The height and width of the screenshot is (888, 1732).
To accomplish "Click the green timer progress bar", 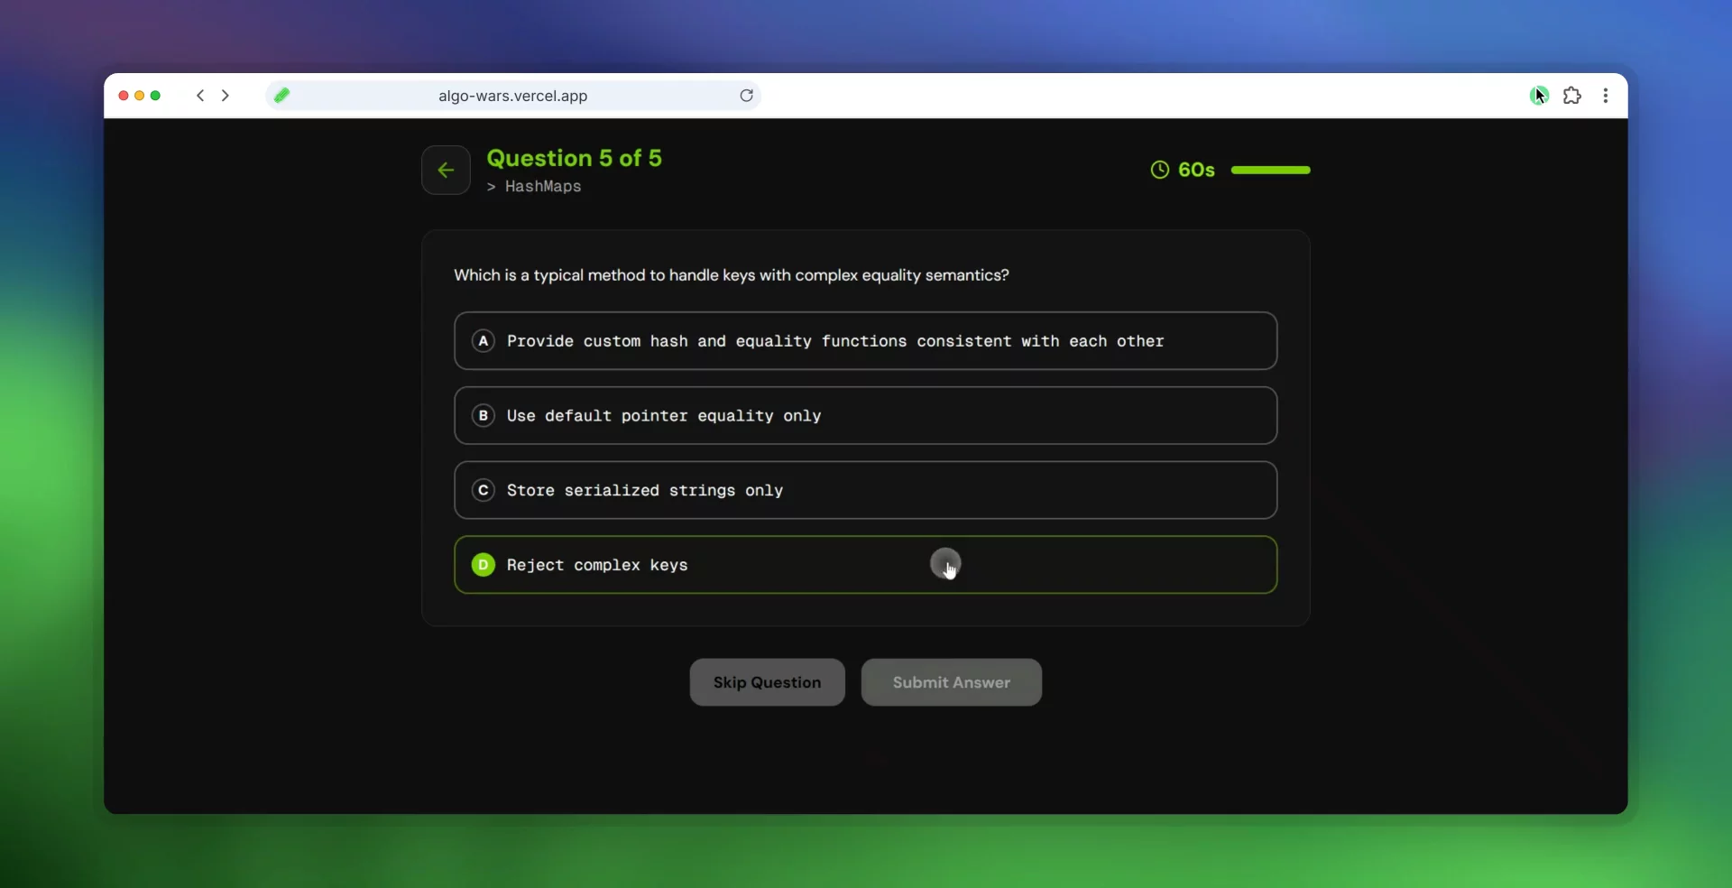I will coord(1270,170).
